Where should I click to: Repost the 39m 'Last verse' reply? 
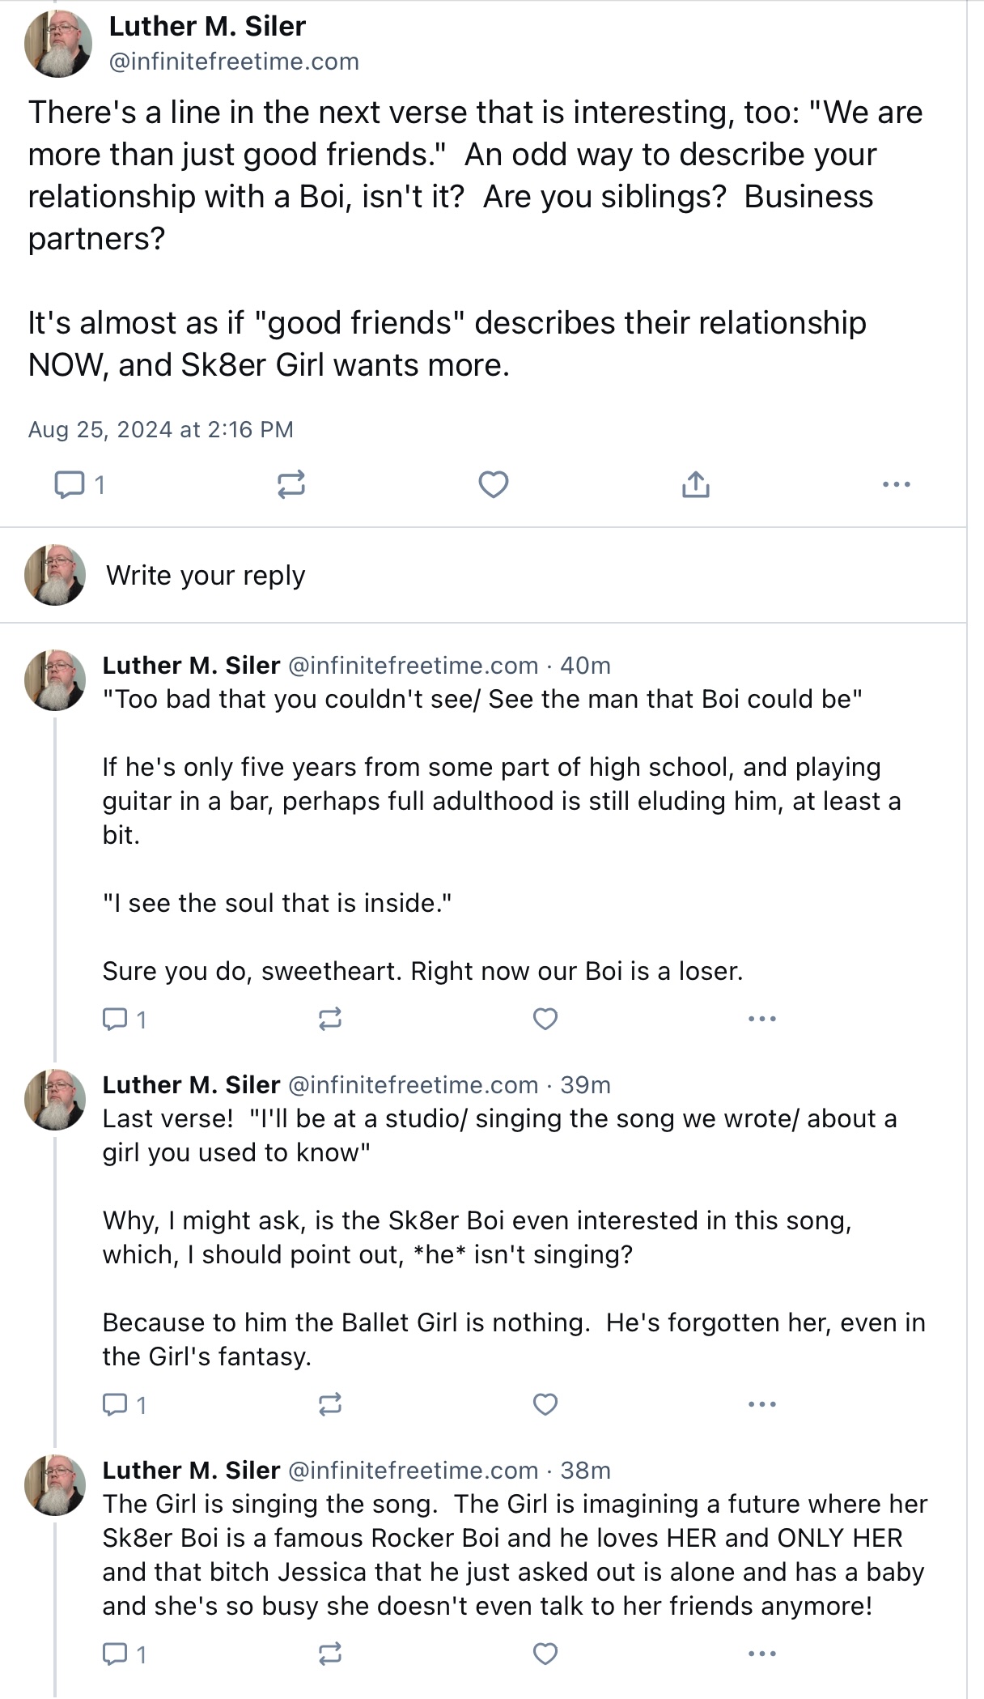click(x=330, y=1404)
